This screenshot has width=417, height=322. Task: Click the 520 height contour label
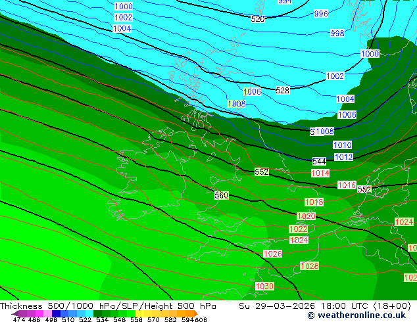pyautogui.click(x=258, y=19)
